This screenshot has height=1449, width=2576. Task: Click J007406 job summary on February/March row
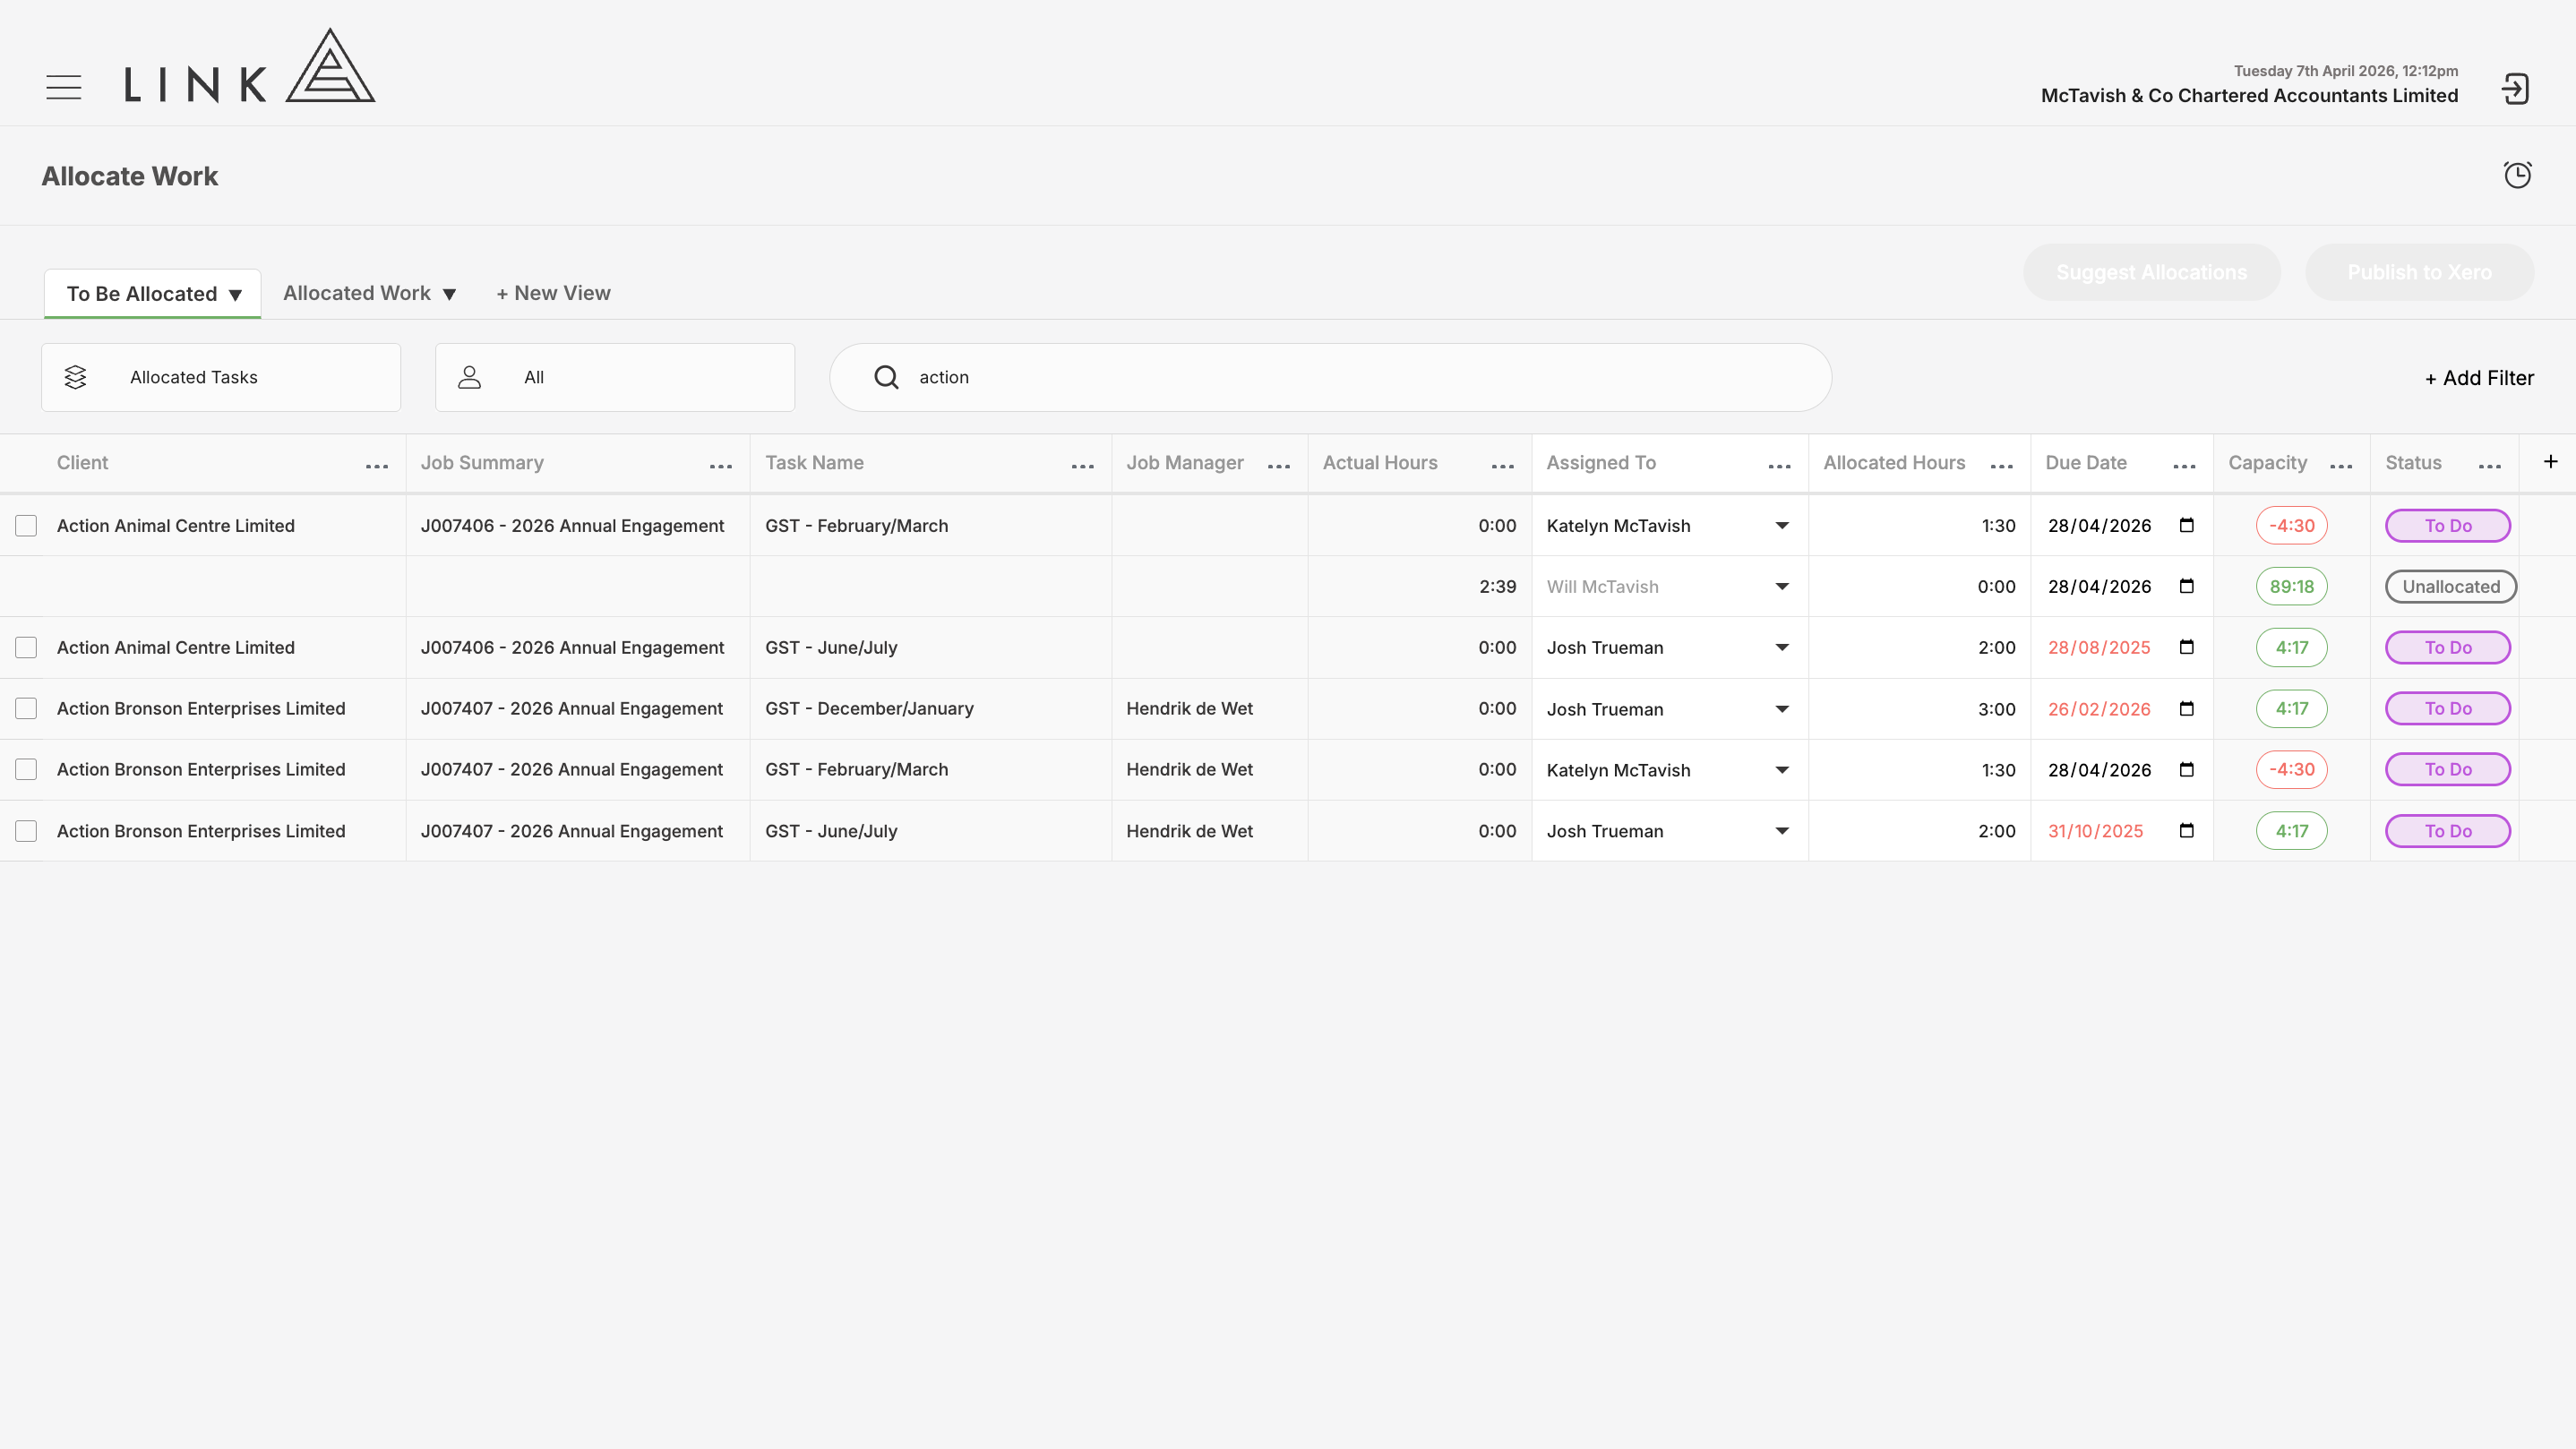(572, 526)
